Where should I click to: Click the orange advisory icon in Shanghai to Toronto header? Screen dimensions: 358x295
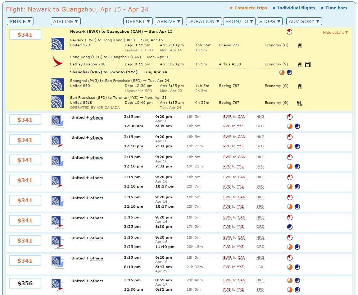[x=282, y=72]
